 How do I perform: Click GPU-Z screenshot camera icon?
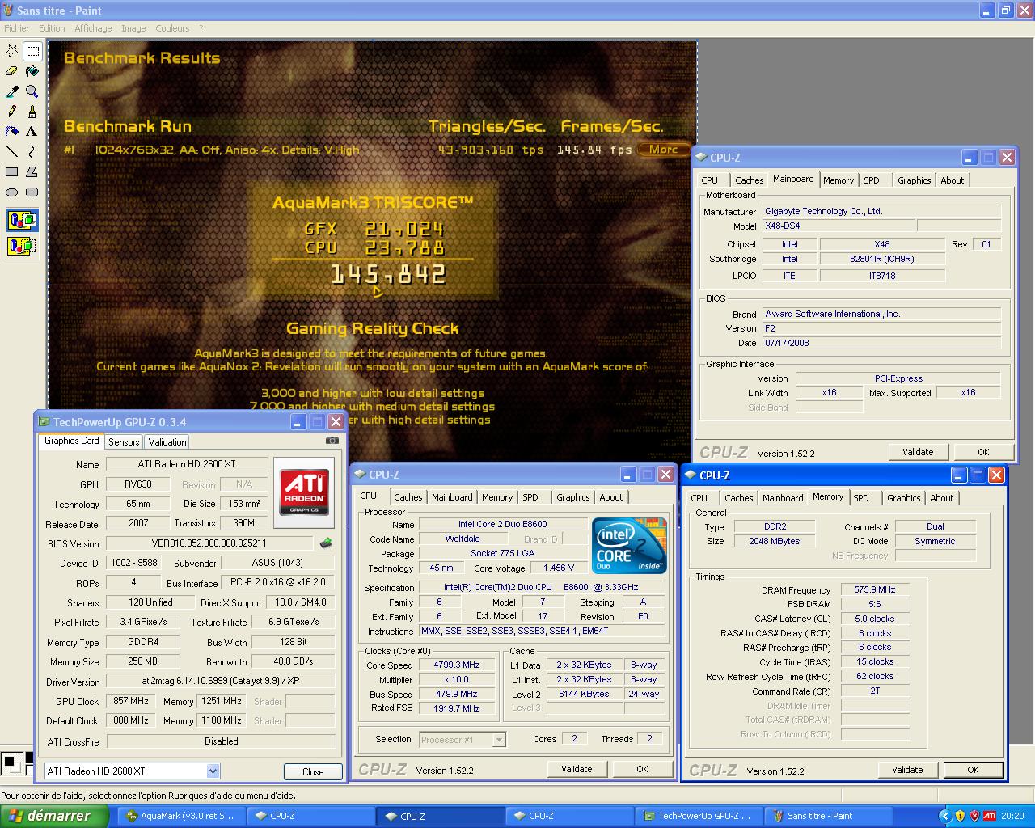coord(332,441)
